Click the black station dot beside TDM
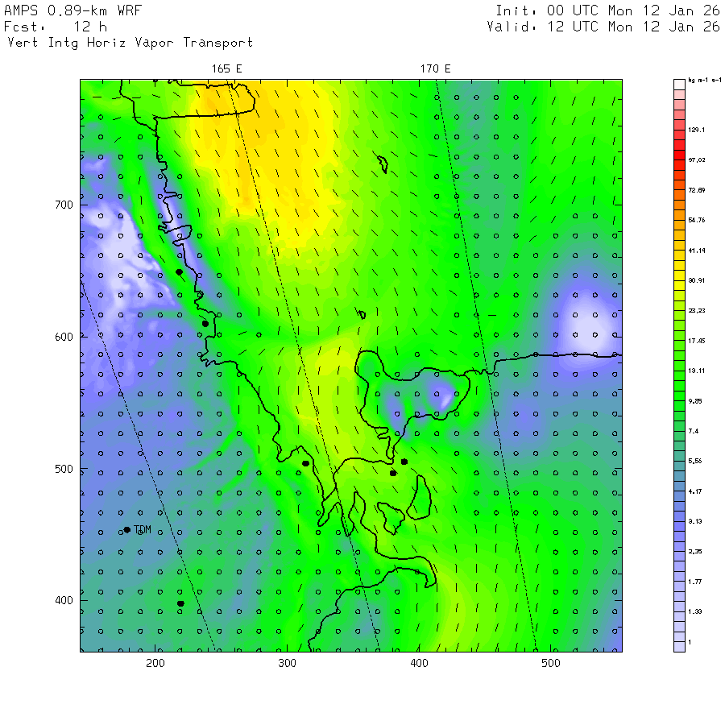The height and width of the screenshot is (725, 725). 127,530
